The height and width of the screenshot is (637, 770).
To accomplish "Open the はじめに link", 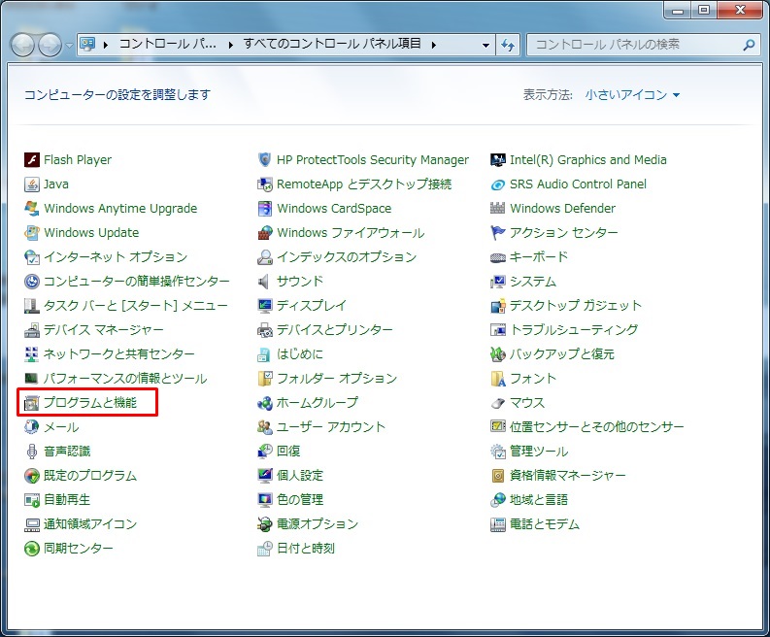I will [x=300, y=354].
